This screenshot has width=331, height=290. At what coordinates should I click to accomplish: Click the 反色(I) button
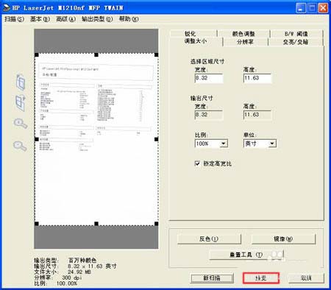209,238
